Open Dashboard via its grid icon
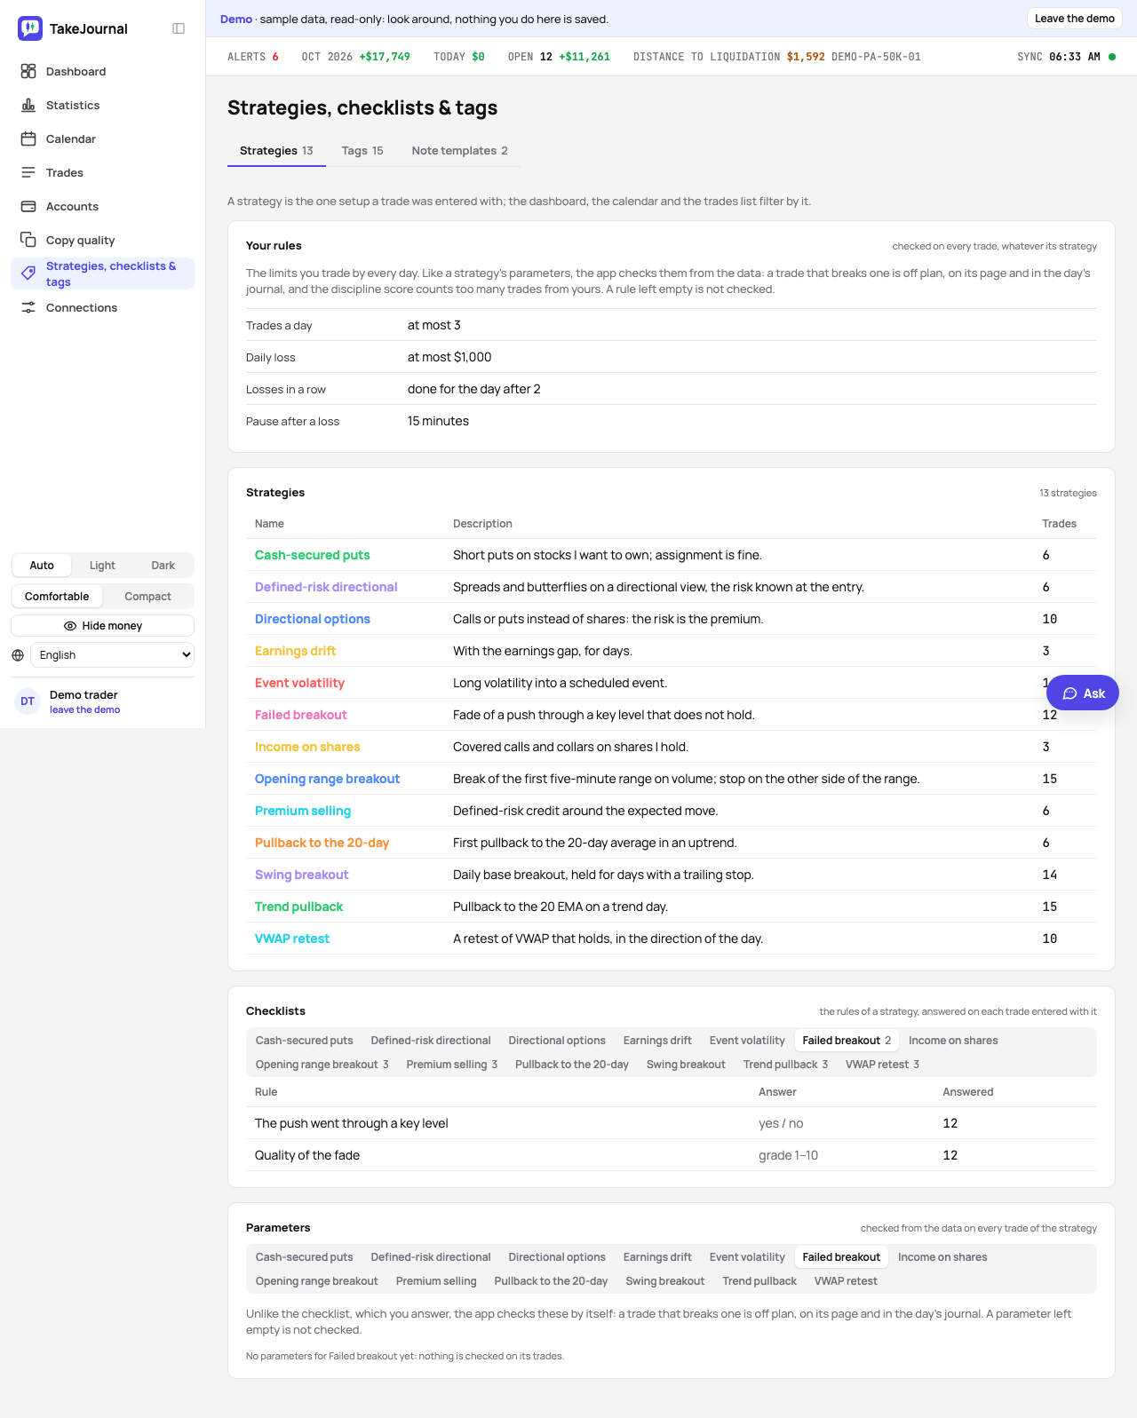The height and width of the screenshot is (1418, 1137). (x=28, y=71)
